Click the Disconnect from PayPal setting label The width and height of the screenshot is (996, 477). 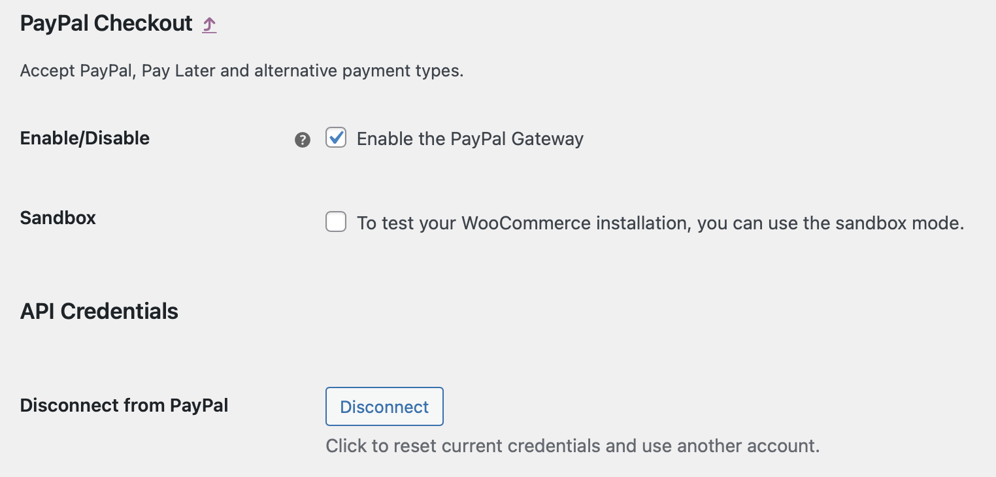coord(124,406)
